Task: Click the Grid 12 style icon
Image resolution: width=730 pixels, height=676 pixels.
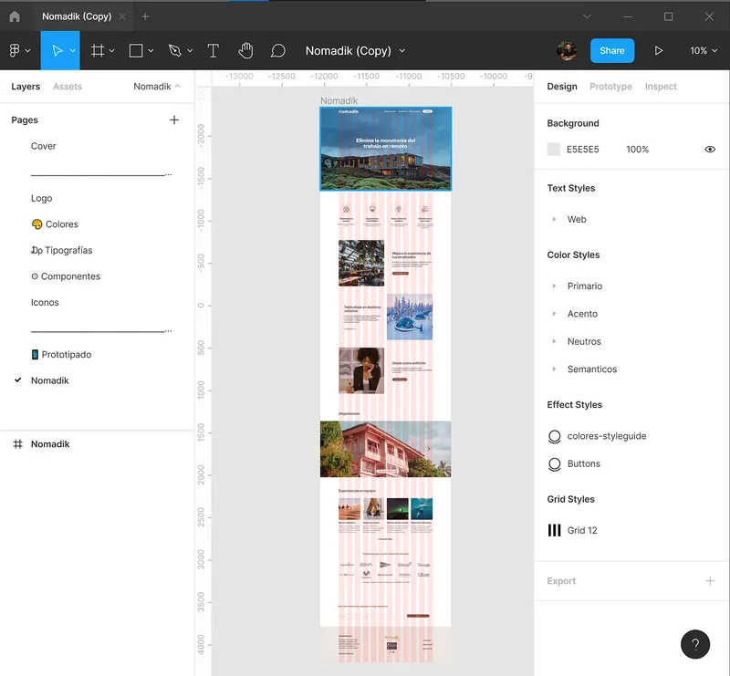Action: click(x=554, y=530)
